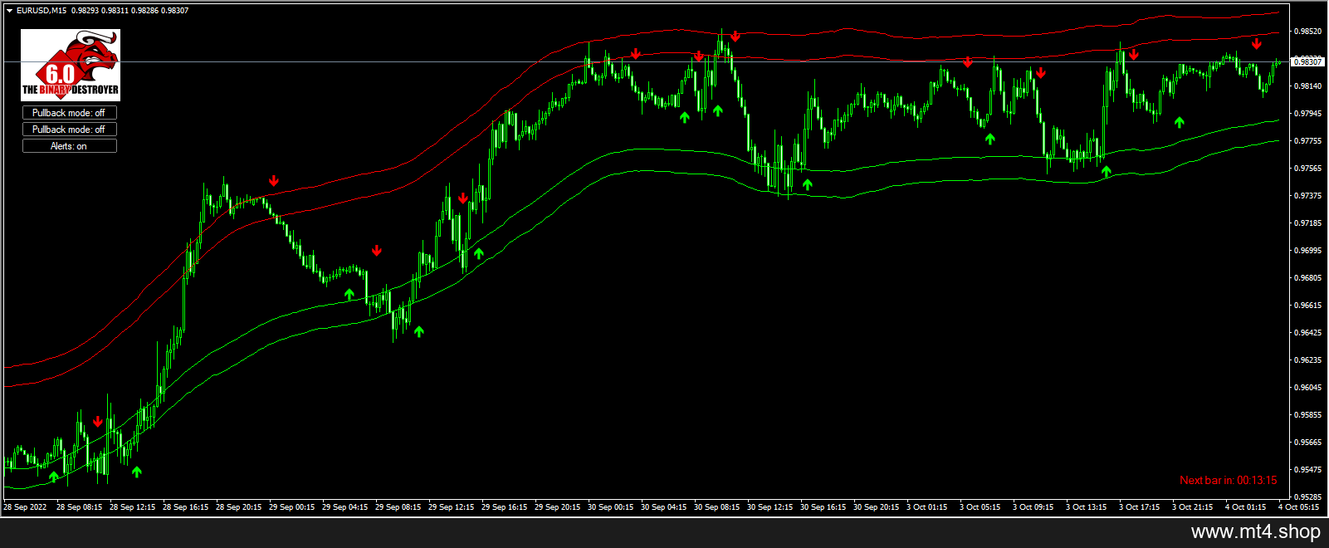Click the 0.95475 price axis label

pos(1308,470)
